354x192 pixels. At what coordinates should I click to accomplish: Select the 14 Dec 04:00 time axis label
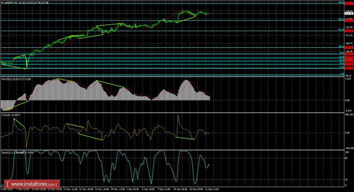pos(180,189)
